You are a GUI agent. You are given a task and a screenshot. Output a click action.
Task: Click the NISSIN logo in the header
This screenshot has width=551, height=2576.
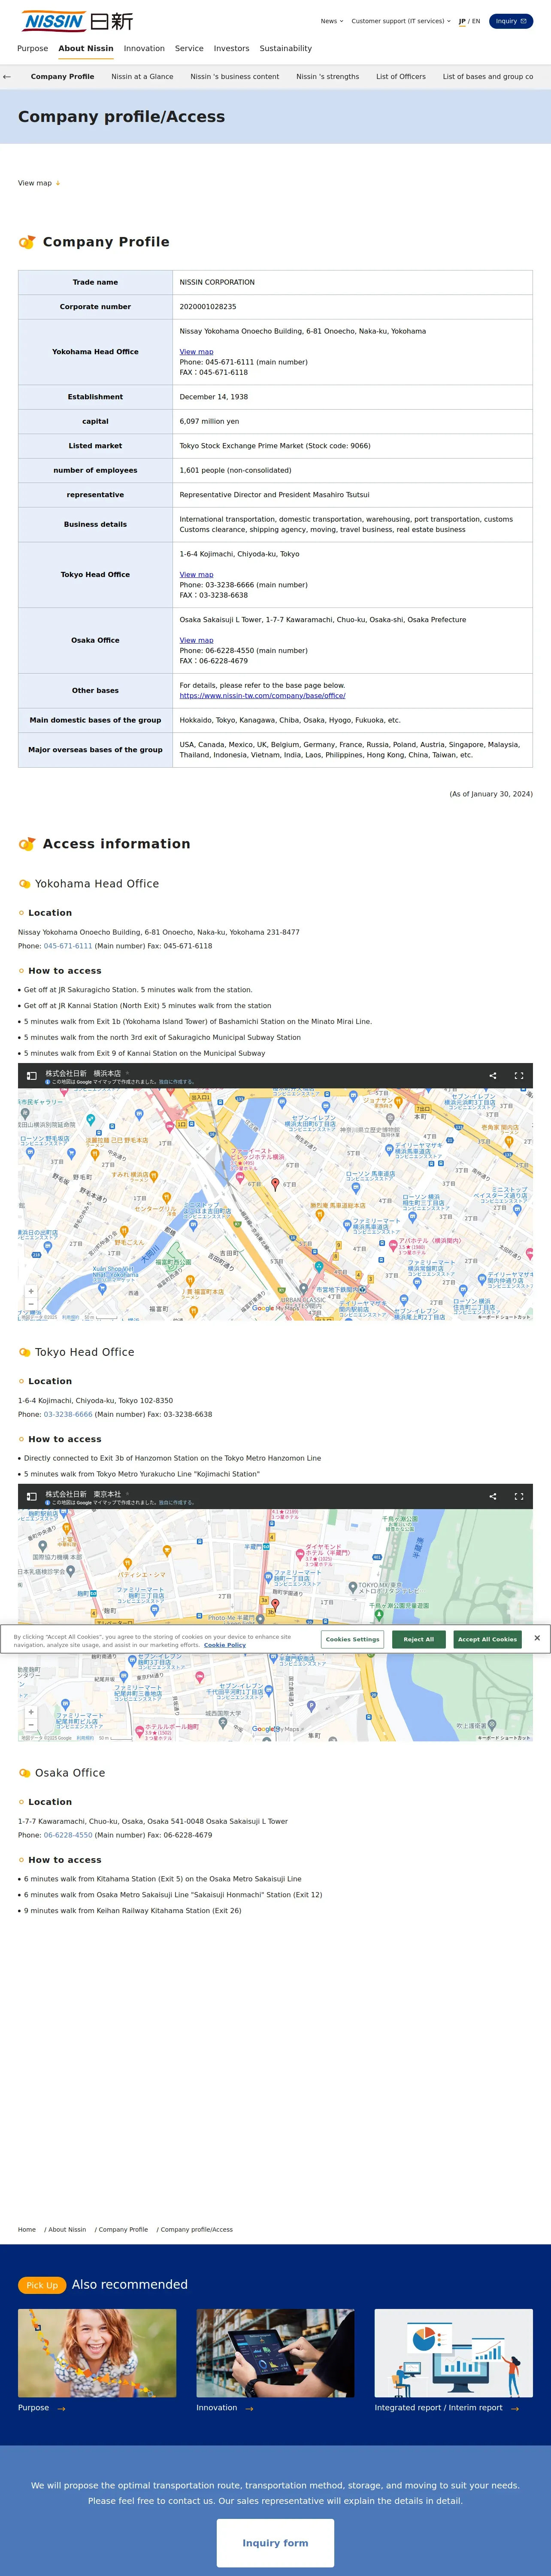point(77,21)
